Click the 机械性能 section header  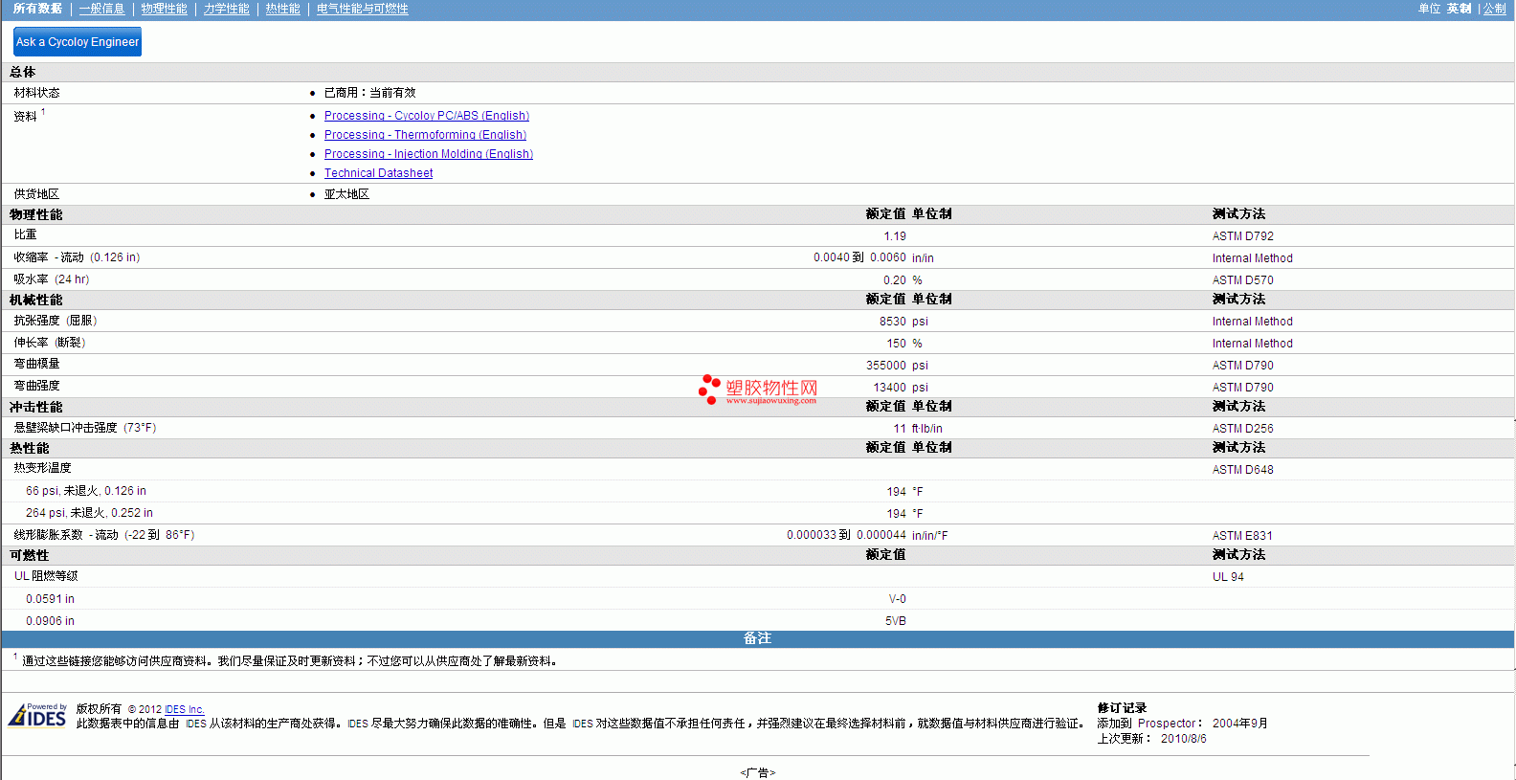[36, 300]
